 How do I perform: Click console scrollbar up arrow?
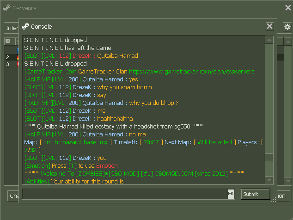(269, 40)
